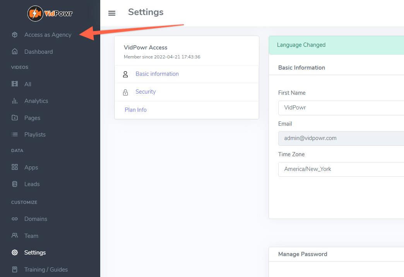Click the lock icon beside Security
This screenshot has width=404, height=277.
click(x=125, y=92)
